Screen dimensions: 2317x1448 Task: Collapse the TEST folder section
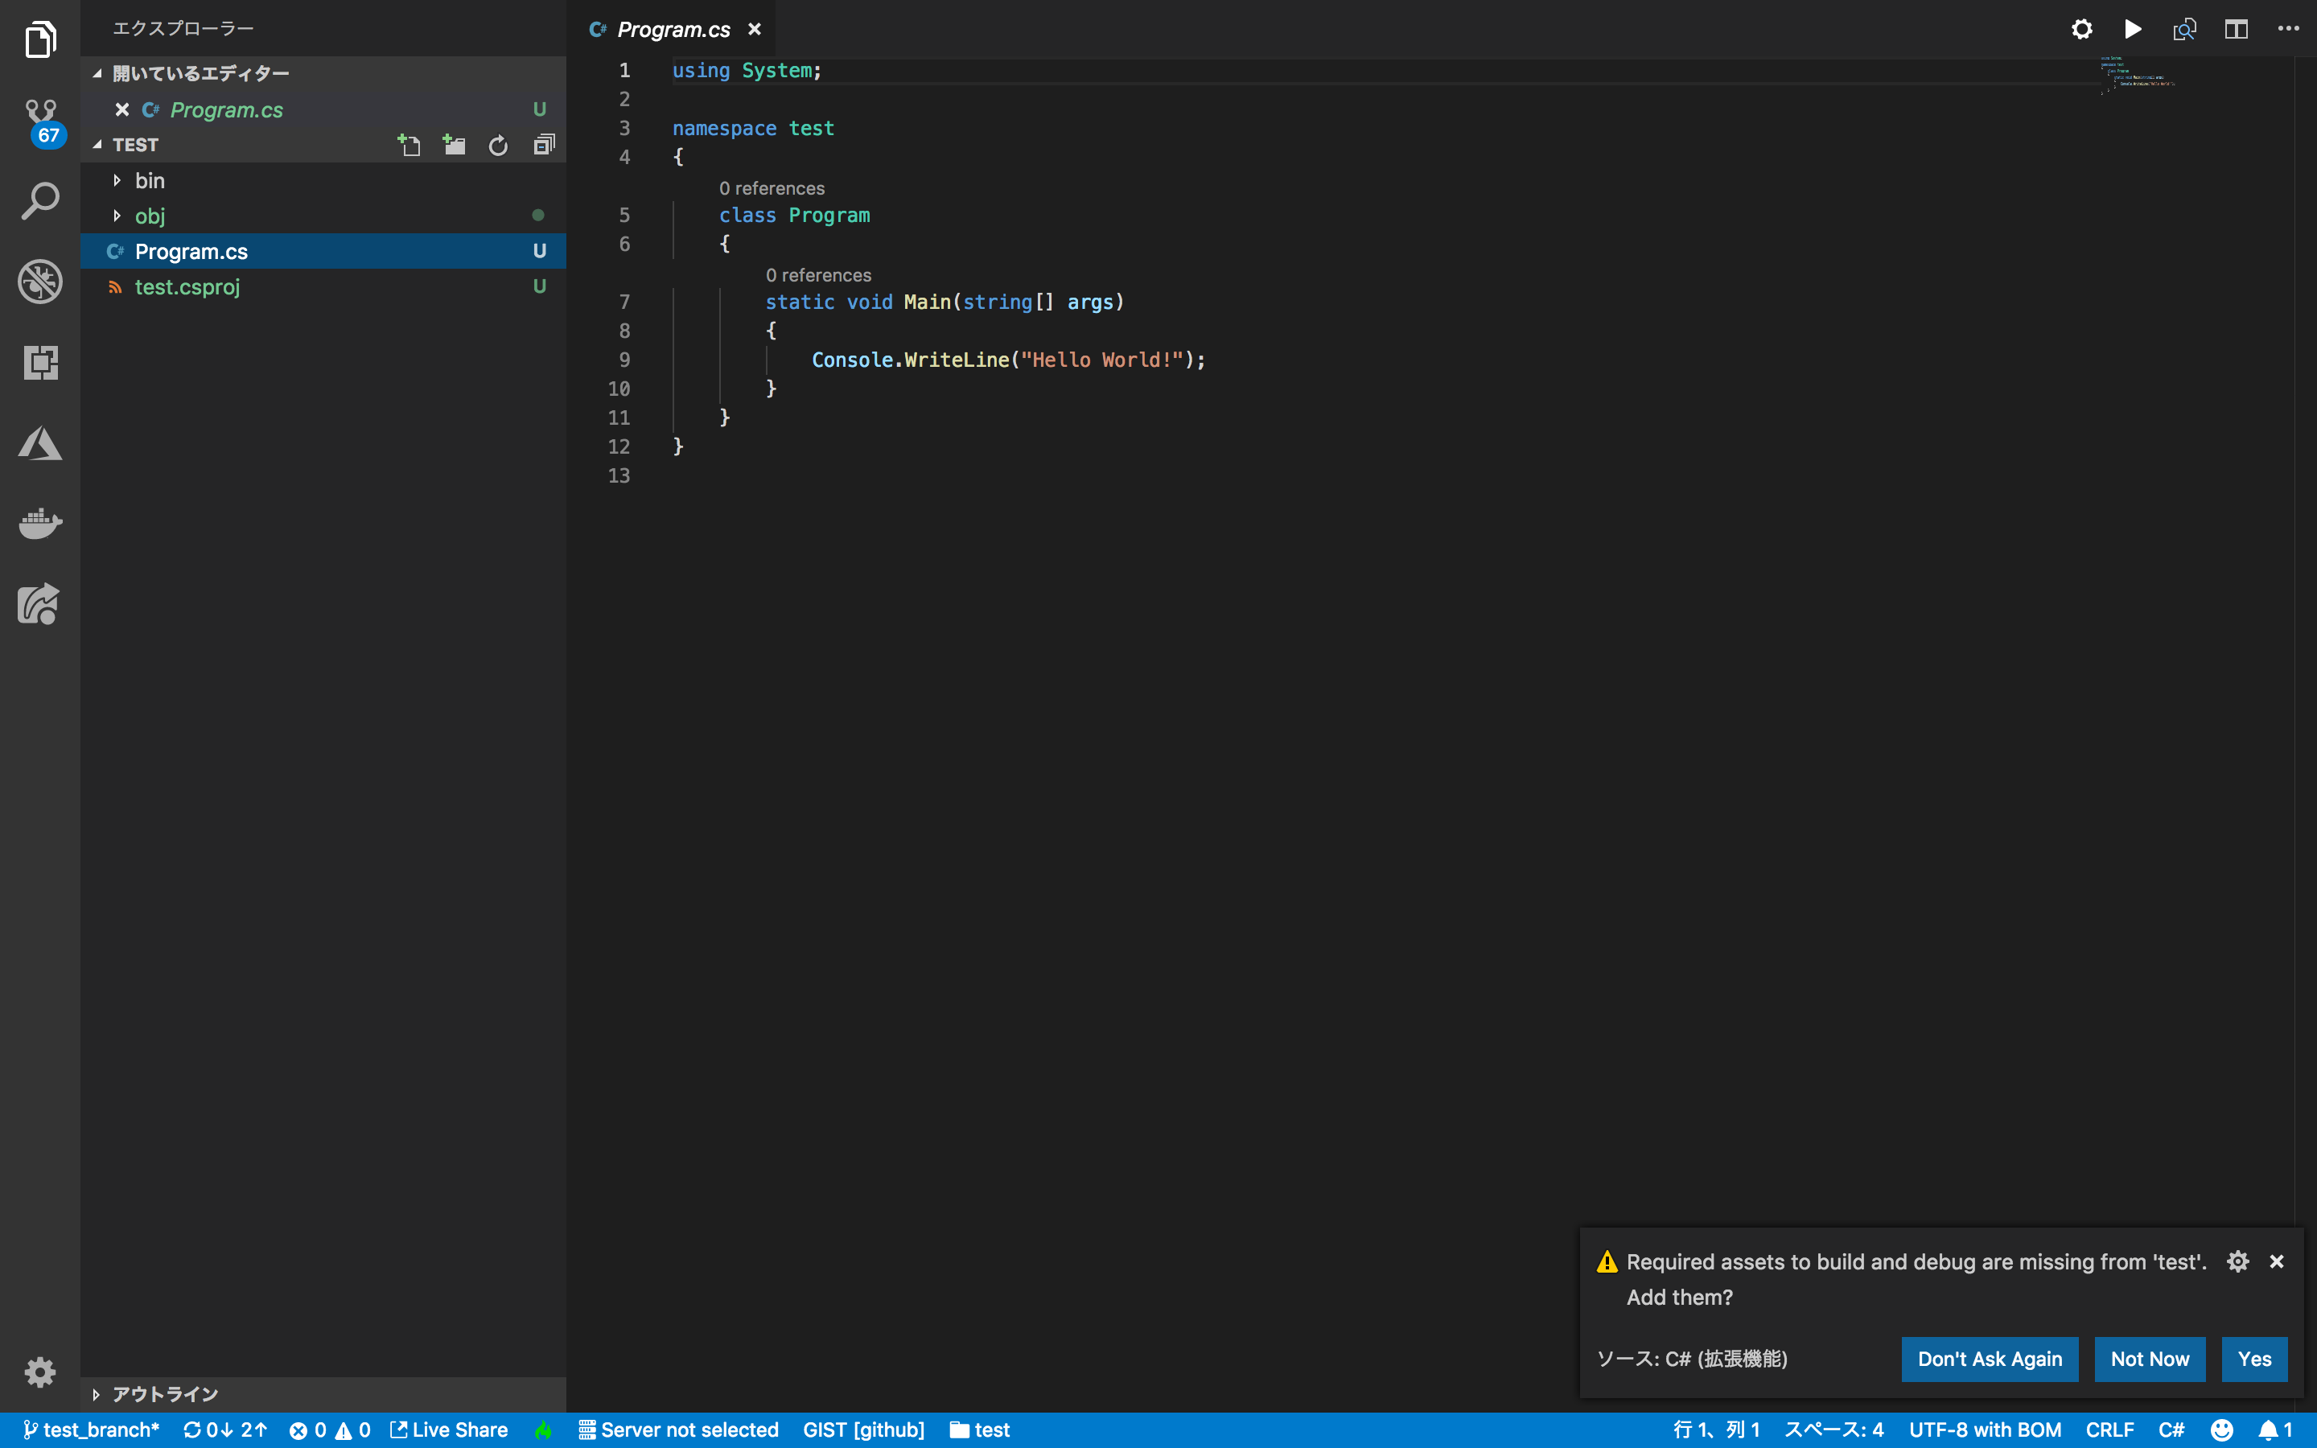coord(97,145)
